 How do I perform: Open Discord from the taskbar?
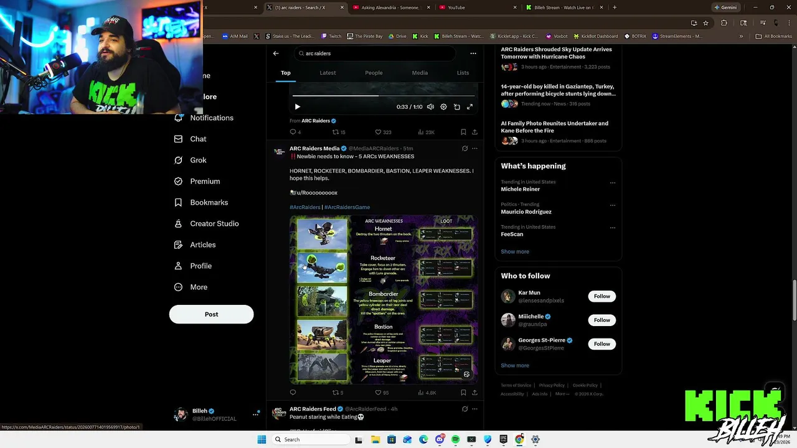[440, 439]
